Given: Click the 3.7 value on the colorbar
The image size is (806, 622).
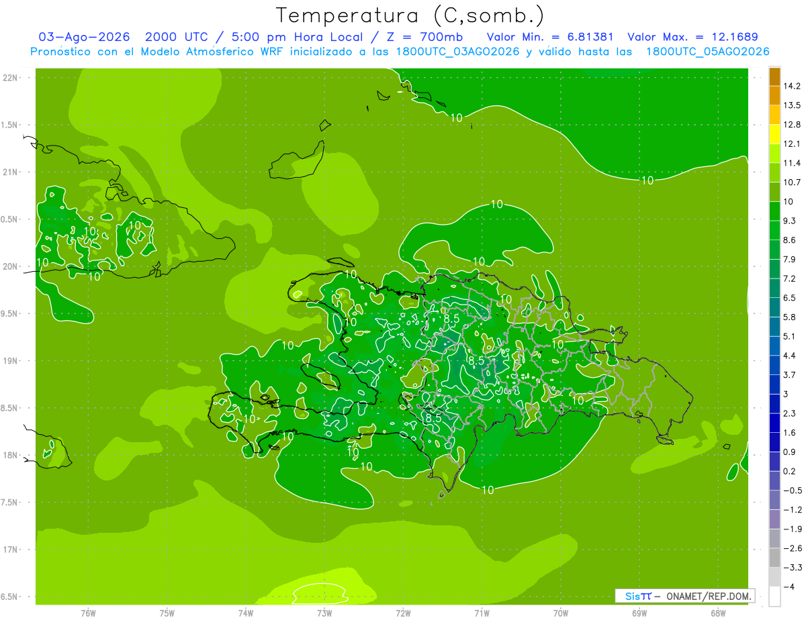Looking at the screenshot, I should 791,375.
